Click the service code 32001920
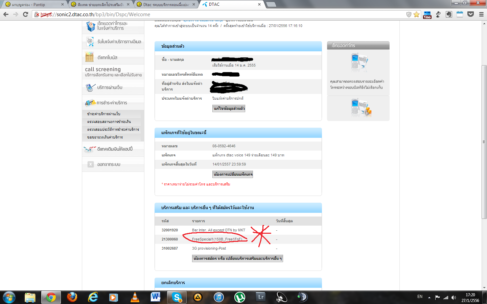The height and width of the screenshot is (304, 487). pos(170,230)
